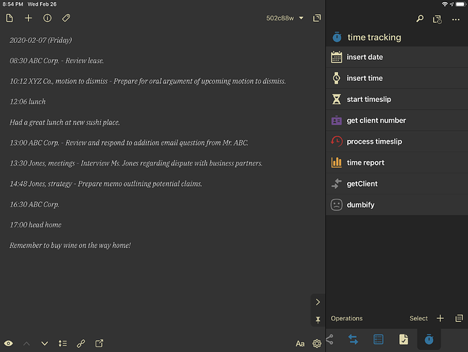Click the sad-face icon for dumbify
The width and height of the screenshot is (468, 352).
(x=337, y=205)
